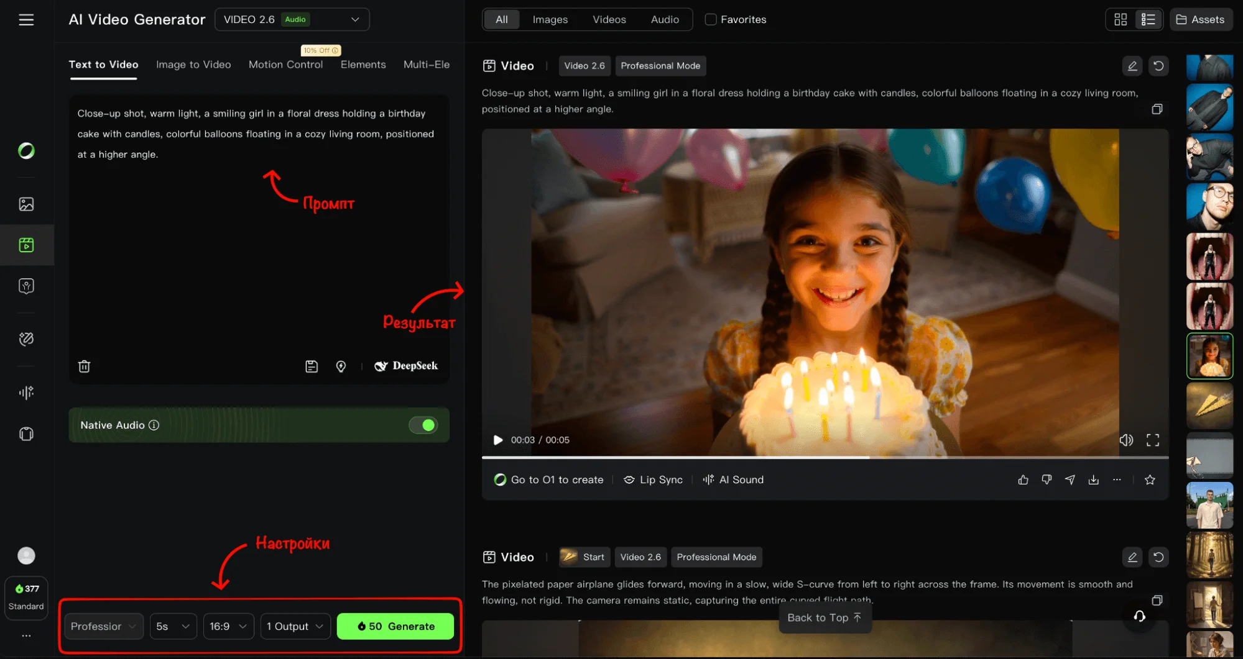Open fullscreen for the birthday video

(x=1152, y=440)
